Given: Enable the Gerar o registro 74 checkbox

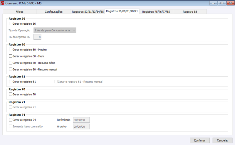Looking at the screenshot, I should click(x=11, y=120).
